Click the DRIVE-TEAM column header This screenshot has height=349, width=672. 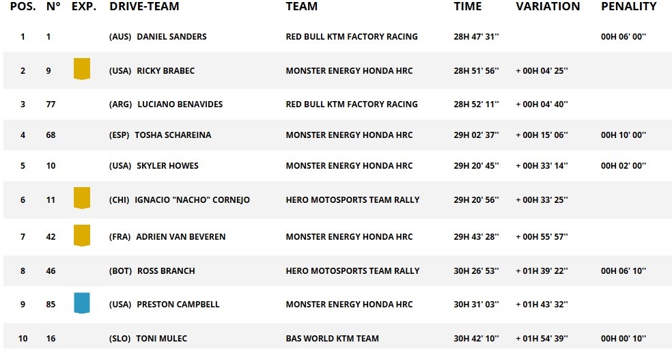pyautogui.click(x=144, y=7)
